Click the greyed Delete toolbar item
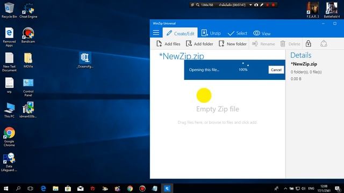The width and height of the screenshot is (344, 193). [290, 44]
